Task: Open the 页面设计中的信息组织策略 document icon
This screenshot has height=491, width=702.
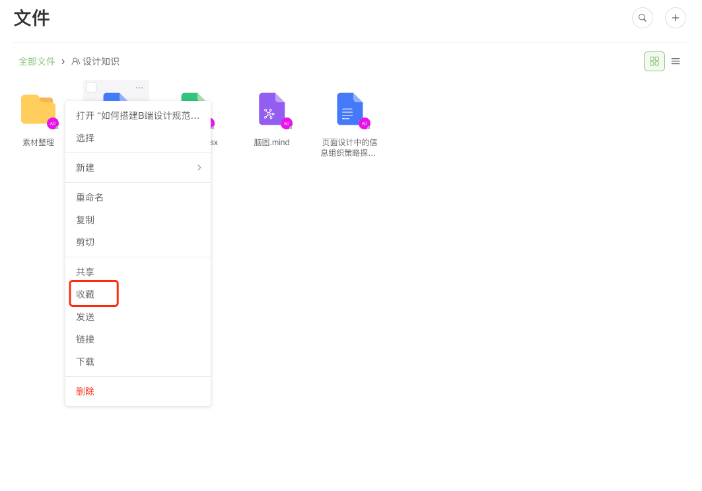Action: click(x=349, y=110)
